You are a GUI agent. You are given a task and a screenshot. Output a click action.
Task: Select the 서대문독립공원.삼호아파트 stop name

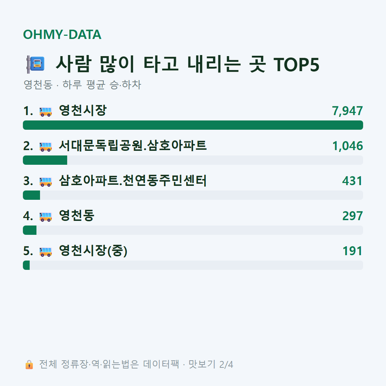coord(133,146)
